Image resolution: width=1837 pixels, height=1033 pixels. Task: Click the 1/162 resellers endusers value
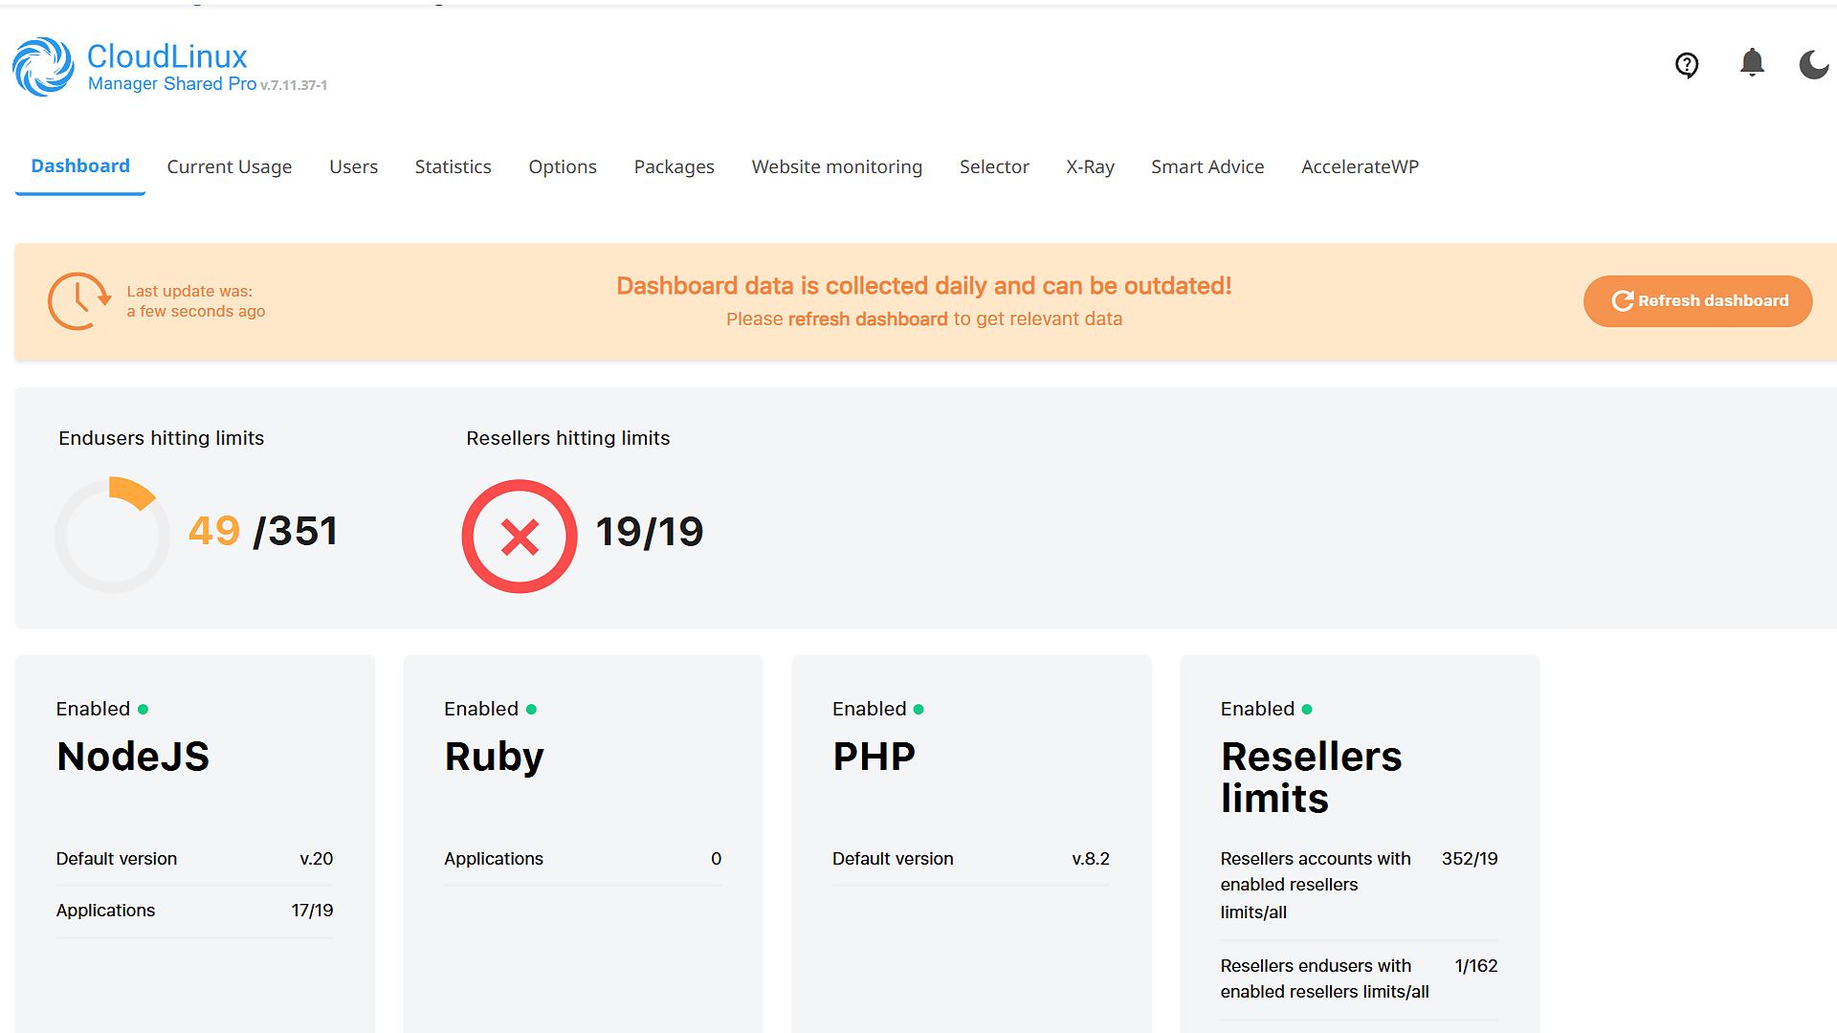pos(1476,966)
